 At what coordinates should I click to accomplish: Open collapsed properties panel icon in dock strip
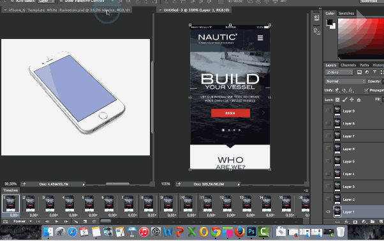tap(316, 18)
